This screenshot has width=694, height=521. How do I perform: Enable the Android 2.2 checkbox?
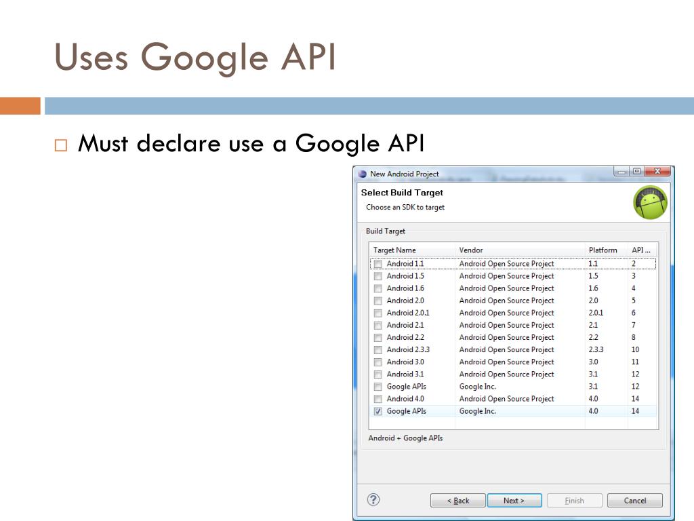pyautogui.click(x=378, y=338)
